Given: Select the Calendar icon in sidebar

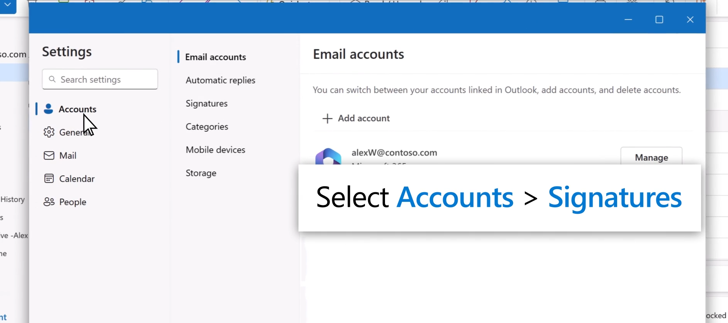Looking at the screenshot, I should coord(49,179).
